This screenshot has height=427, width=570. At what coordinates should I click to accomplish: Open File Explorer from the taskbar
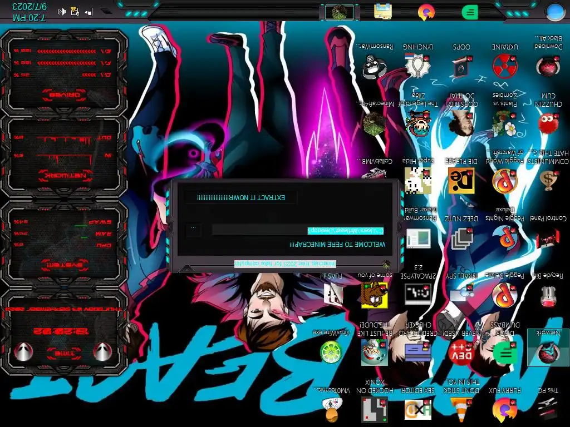383,11
